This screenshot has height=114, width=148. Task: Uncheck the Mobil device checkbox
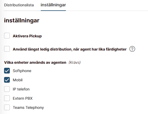[7, 80]
